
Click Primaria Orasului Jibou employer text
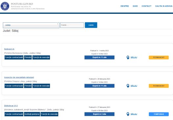pyautogui.click(x=20, y=82)
